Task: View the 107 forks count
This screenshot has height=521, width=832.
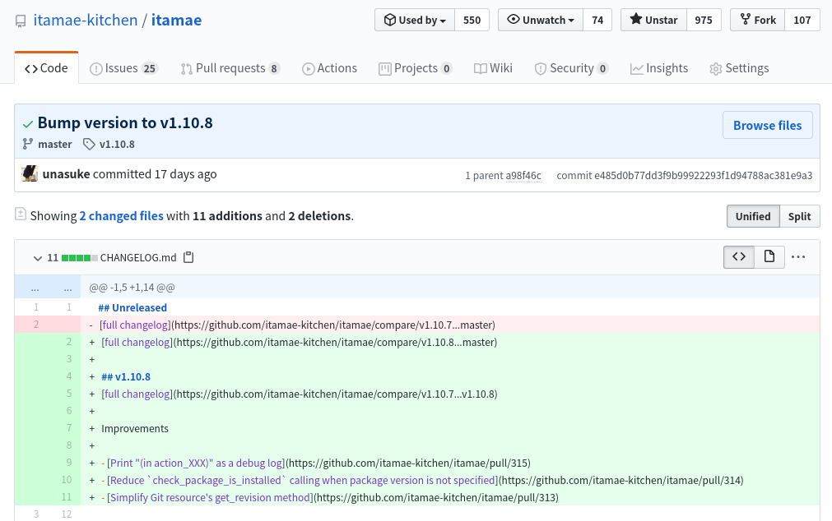Action: [802, 21]
